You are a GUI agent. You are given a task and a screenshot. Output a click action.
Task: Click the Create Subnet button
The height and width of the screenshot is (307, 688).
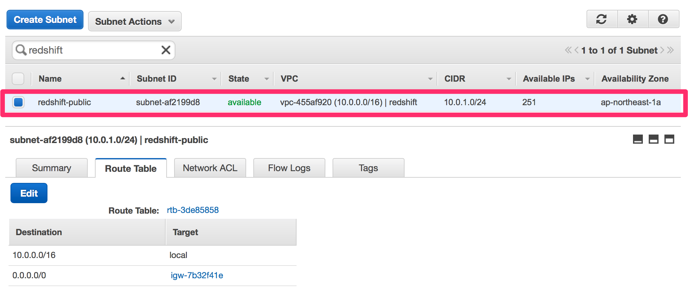click(45, 20)
